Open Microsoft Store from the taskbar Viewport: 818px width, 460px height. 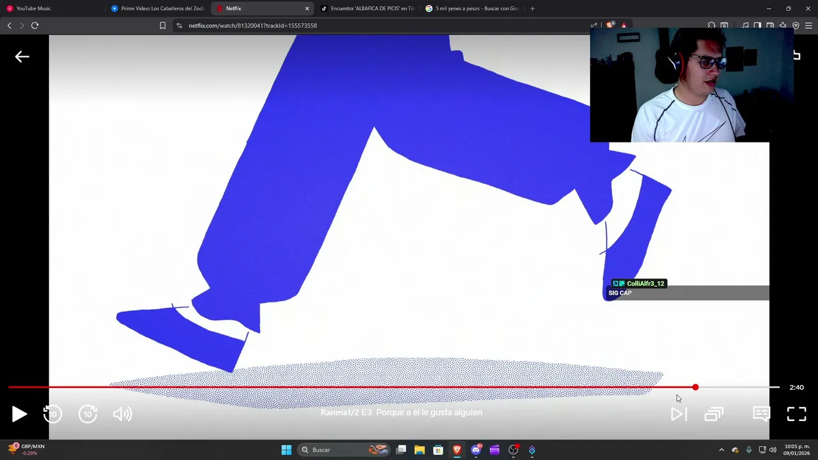click(438, 450)
